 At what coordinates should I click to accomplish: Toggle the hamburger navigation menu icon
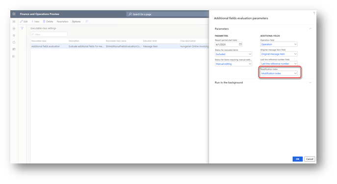click(14, 22)
